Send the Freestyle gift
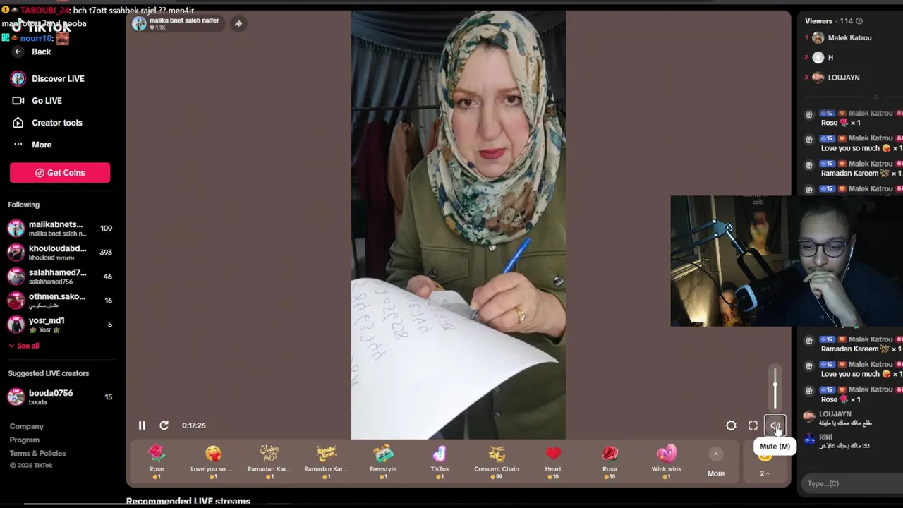Viewport: 903px width, 508px height. (x=383, y=462)
